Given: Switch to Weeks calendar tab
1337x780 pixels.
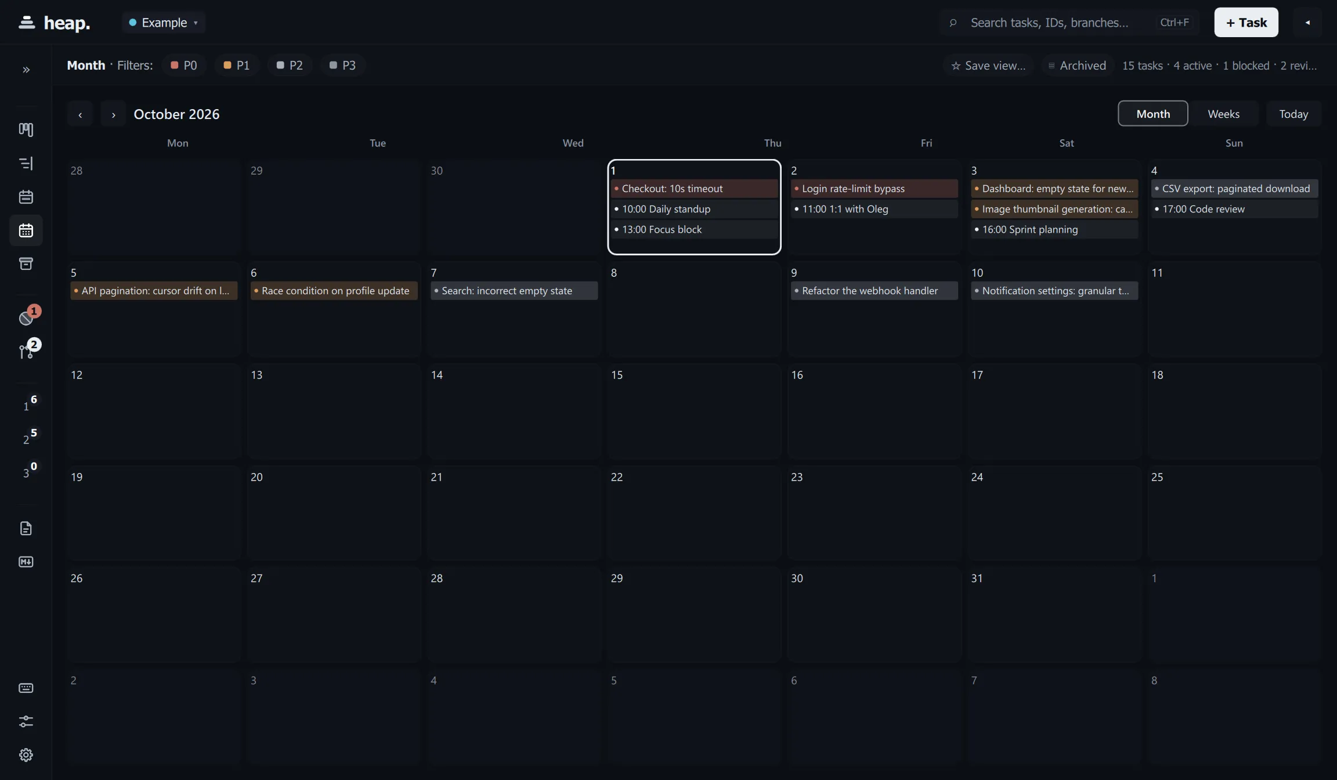Looking at the screenshot, I should pyautogui.click(x=1223, y=114).
